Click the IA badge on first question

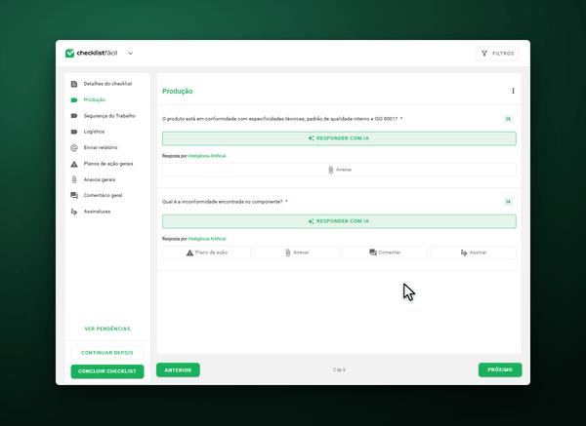(x=508, y=119)
